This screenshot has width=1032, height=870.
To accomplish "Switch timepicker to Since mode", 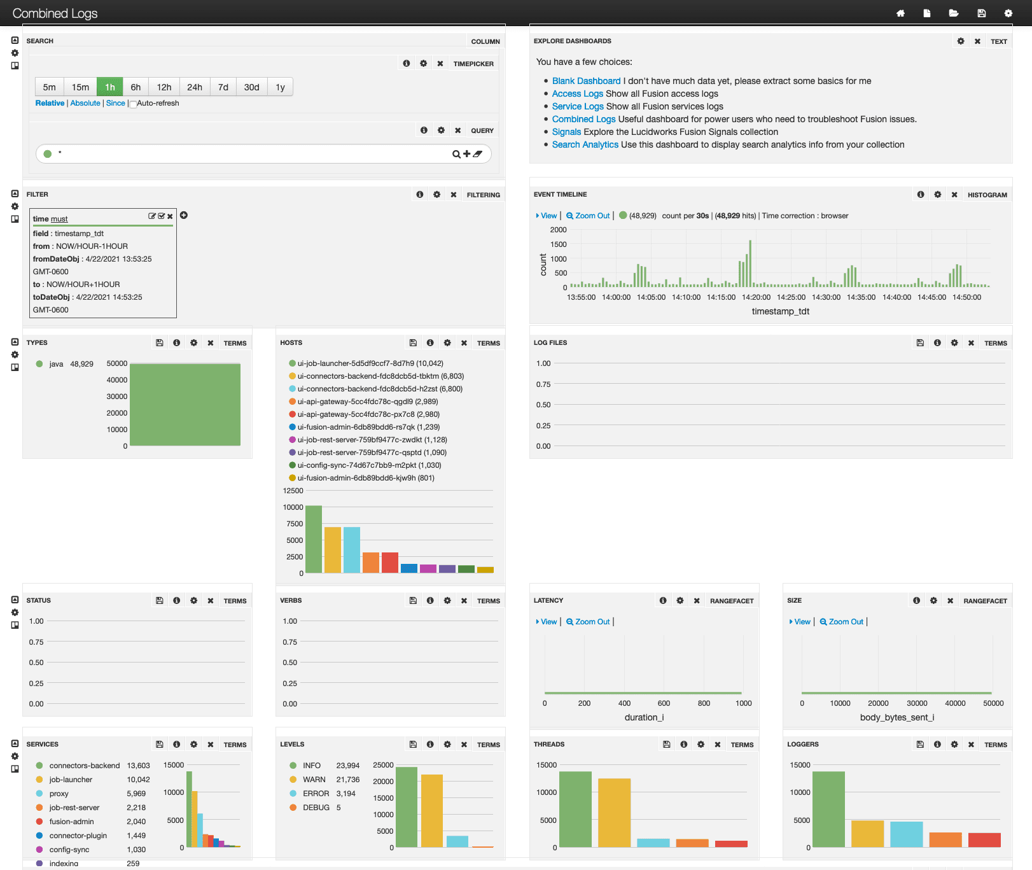I will point(116,103).
